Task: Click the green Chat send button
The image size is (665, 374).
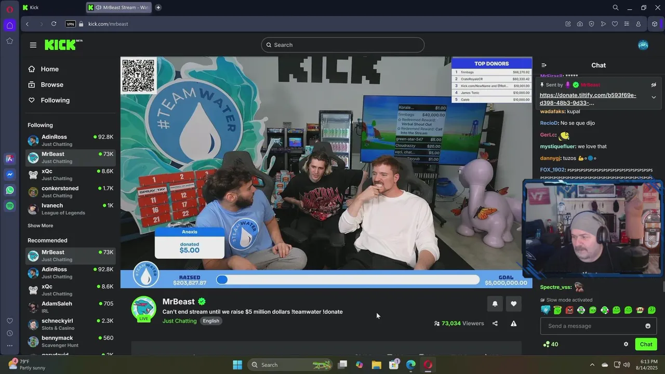Action: coord(646,344)
